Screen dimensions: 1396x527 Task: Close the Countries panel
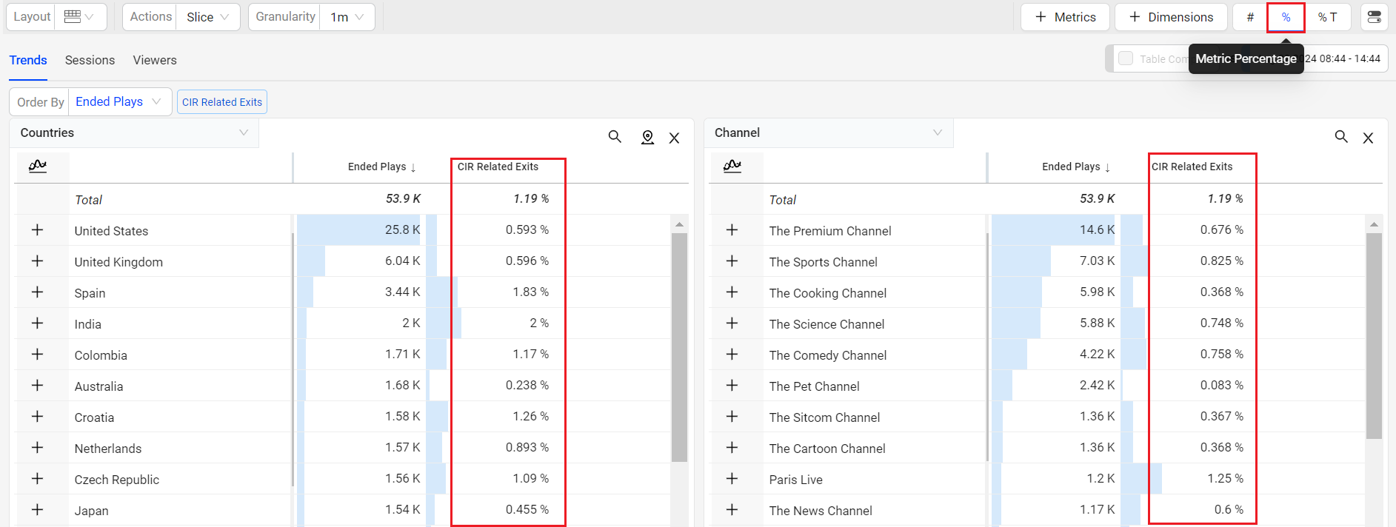[x=674, y=138]
